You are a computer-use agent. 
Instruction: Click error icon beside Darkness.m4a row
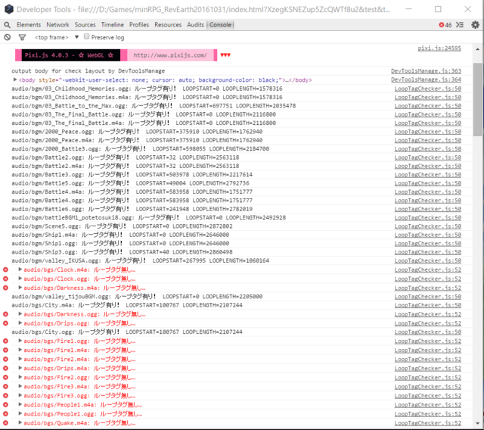coord(5,288)
